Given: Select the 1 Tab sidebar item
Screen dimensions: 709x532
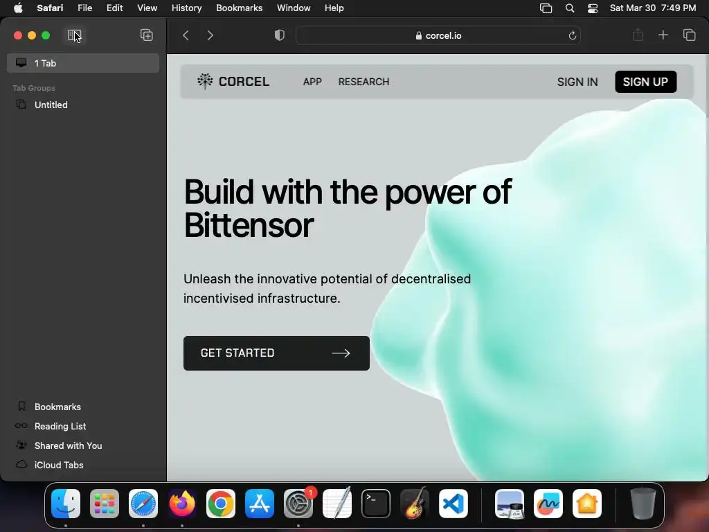Looking at the screenshot, I should [83, 63].
